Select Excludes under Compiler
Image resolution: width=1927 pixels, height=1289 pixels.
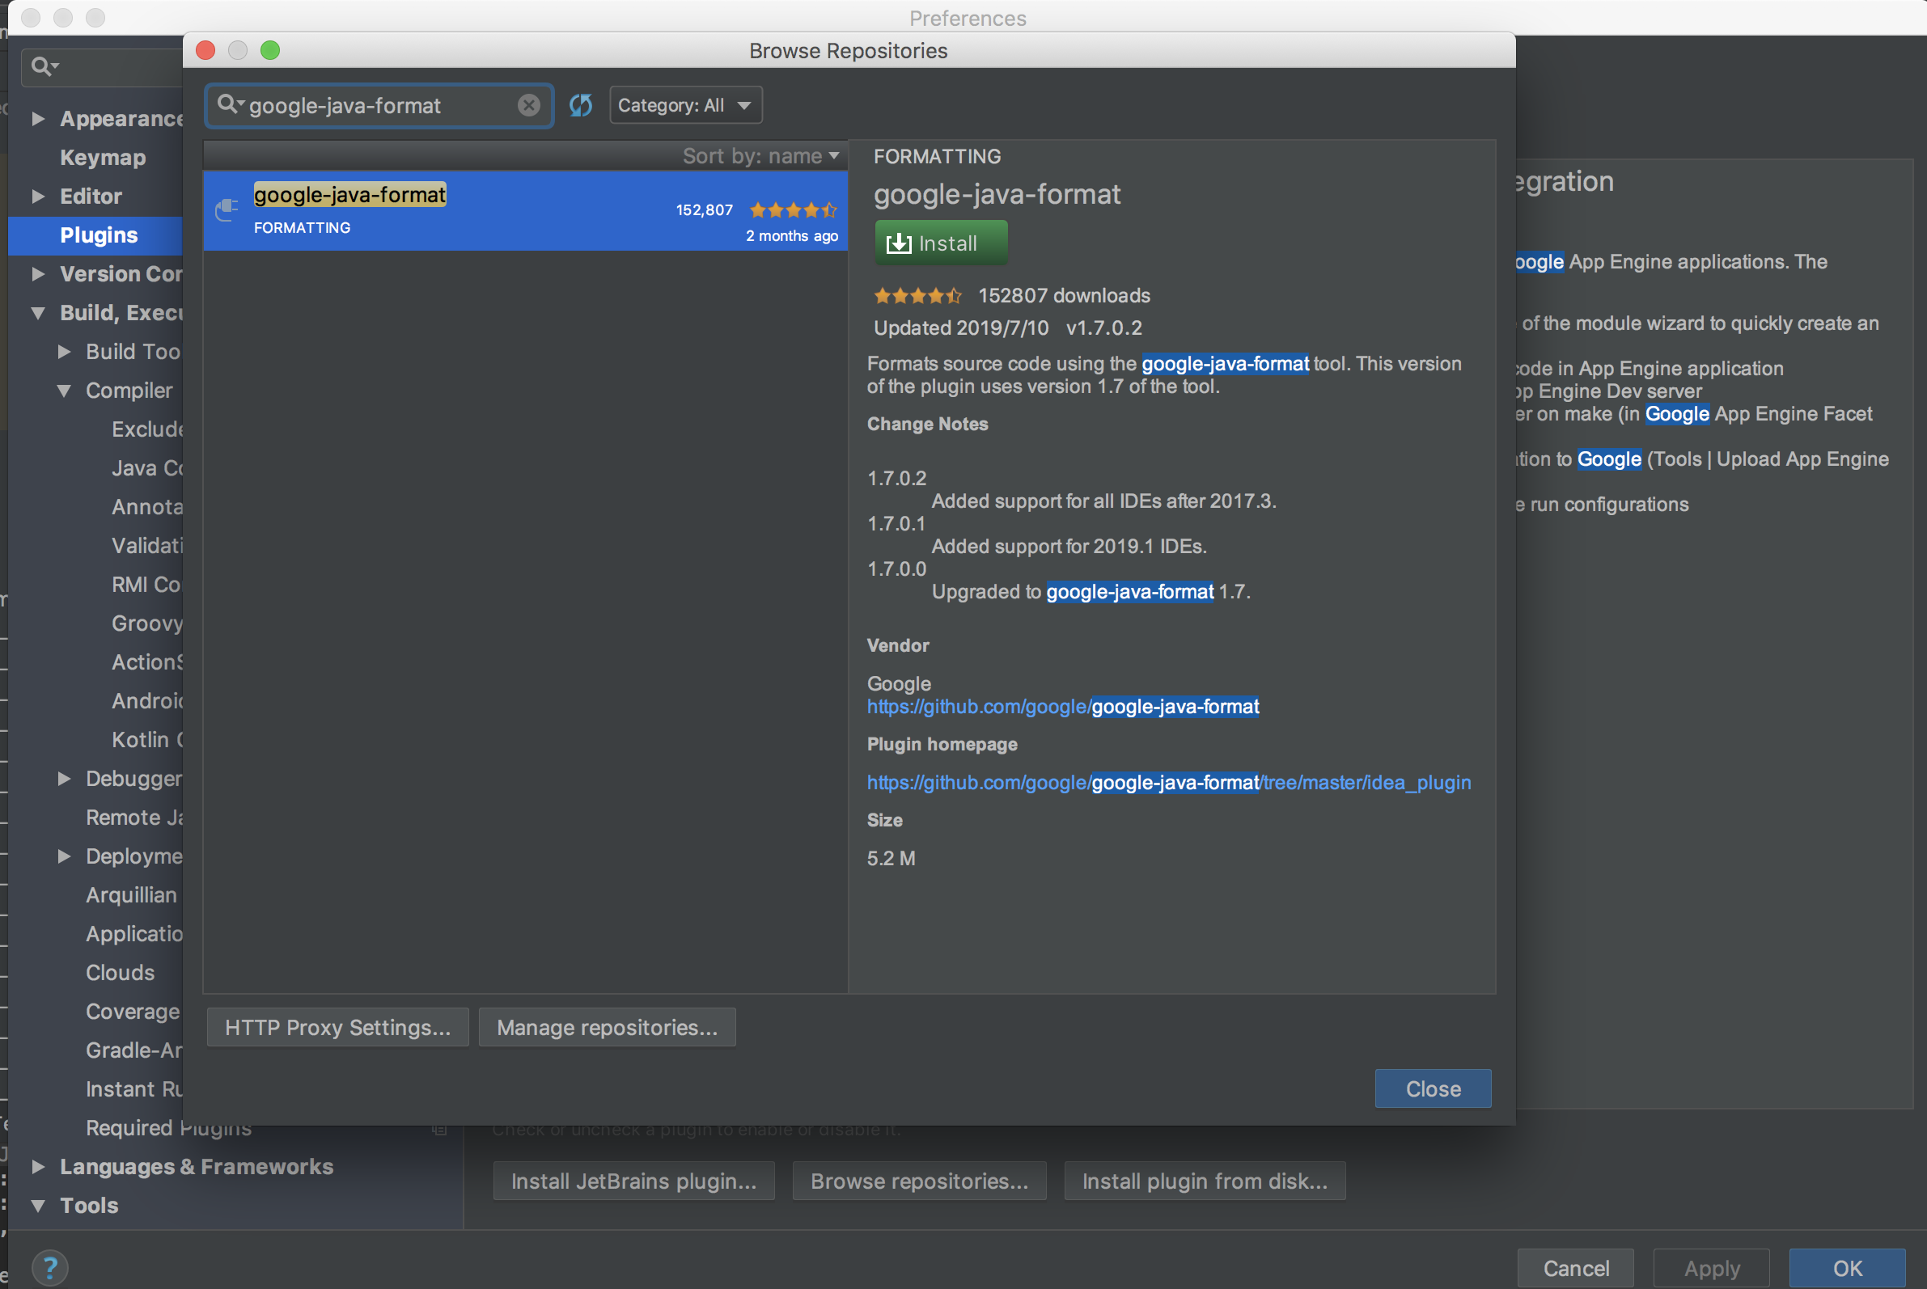(x=146, y=429)
